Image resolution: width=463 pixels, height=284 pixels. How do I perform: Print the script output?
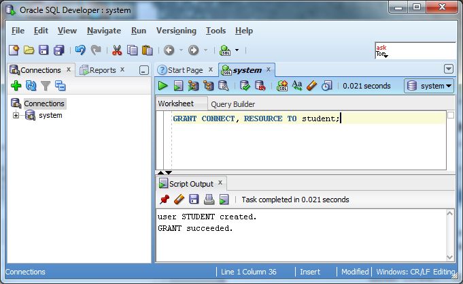(209, 200)
